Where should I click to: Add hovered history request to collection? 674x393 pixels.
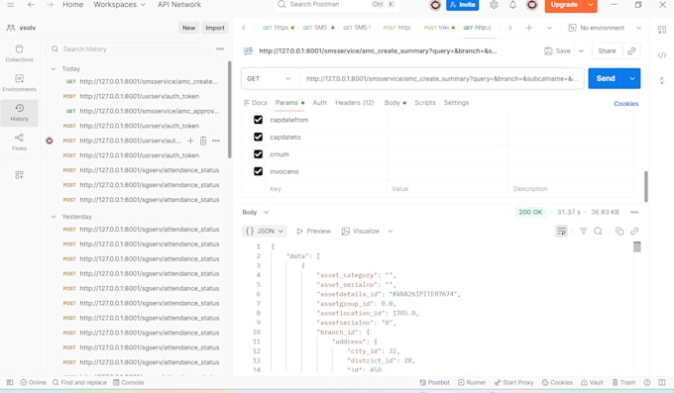coord(190,141)
